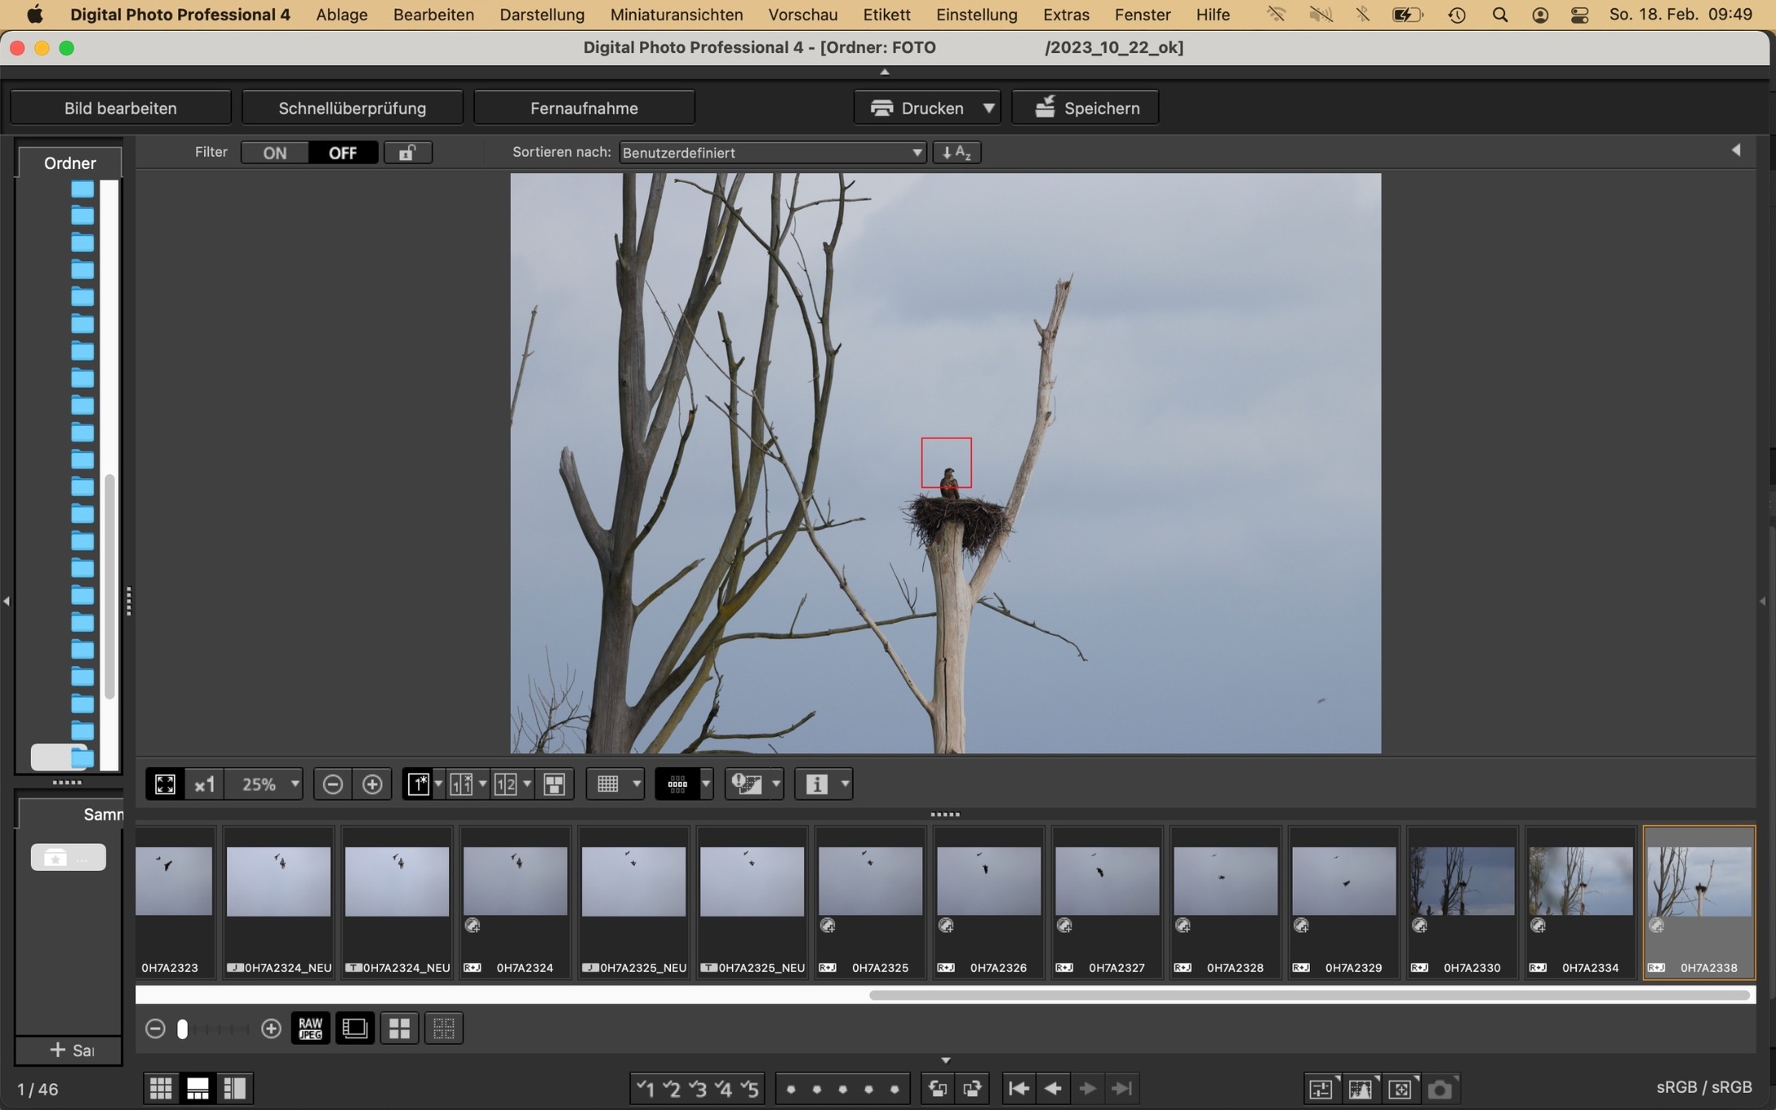This screenshot has height=1110, width=1776.
Task: Open the Drucken dropdown arrow
Action: [988, 108]
